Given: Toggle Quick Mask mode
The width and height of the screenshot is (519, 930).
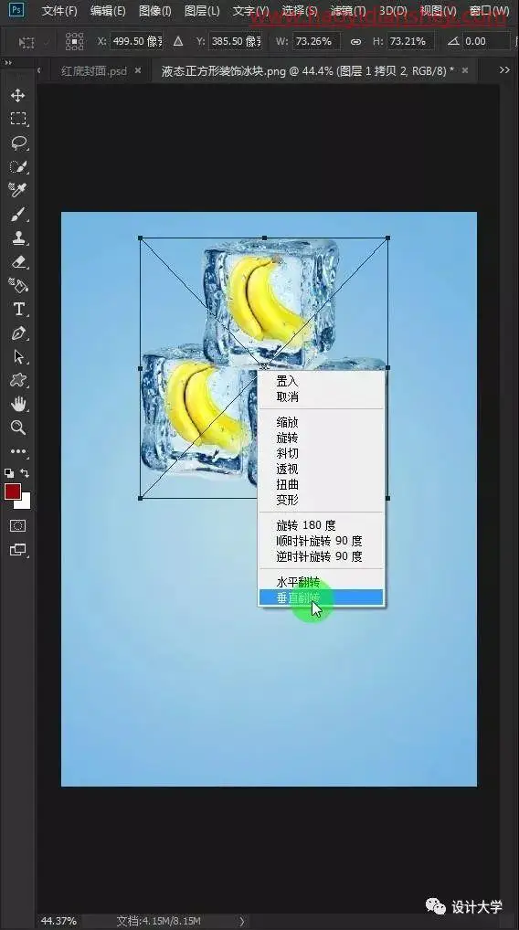Looking at the screenshot, I should [x=17, y=526].
